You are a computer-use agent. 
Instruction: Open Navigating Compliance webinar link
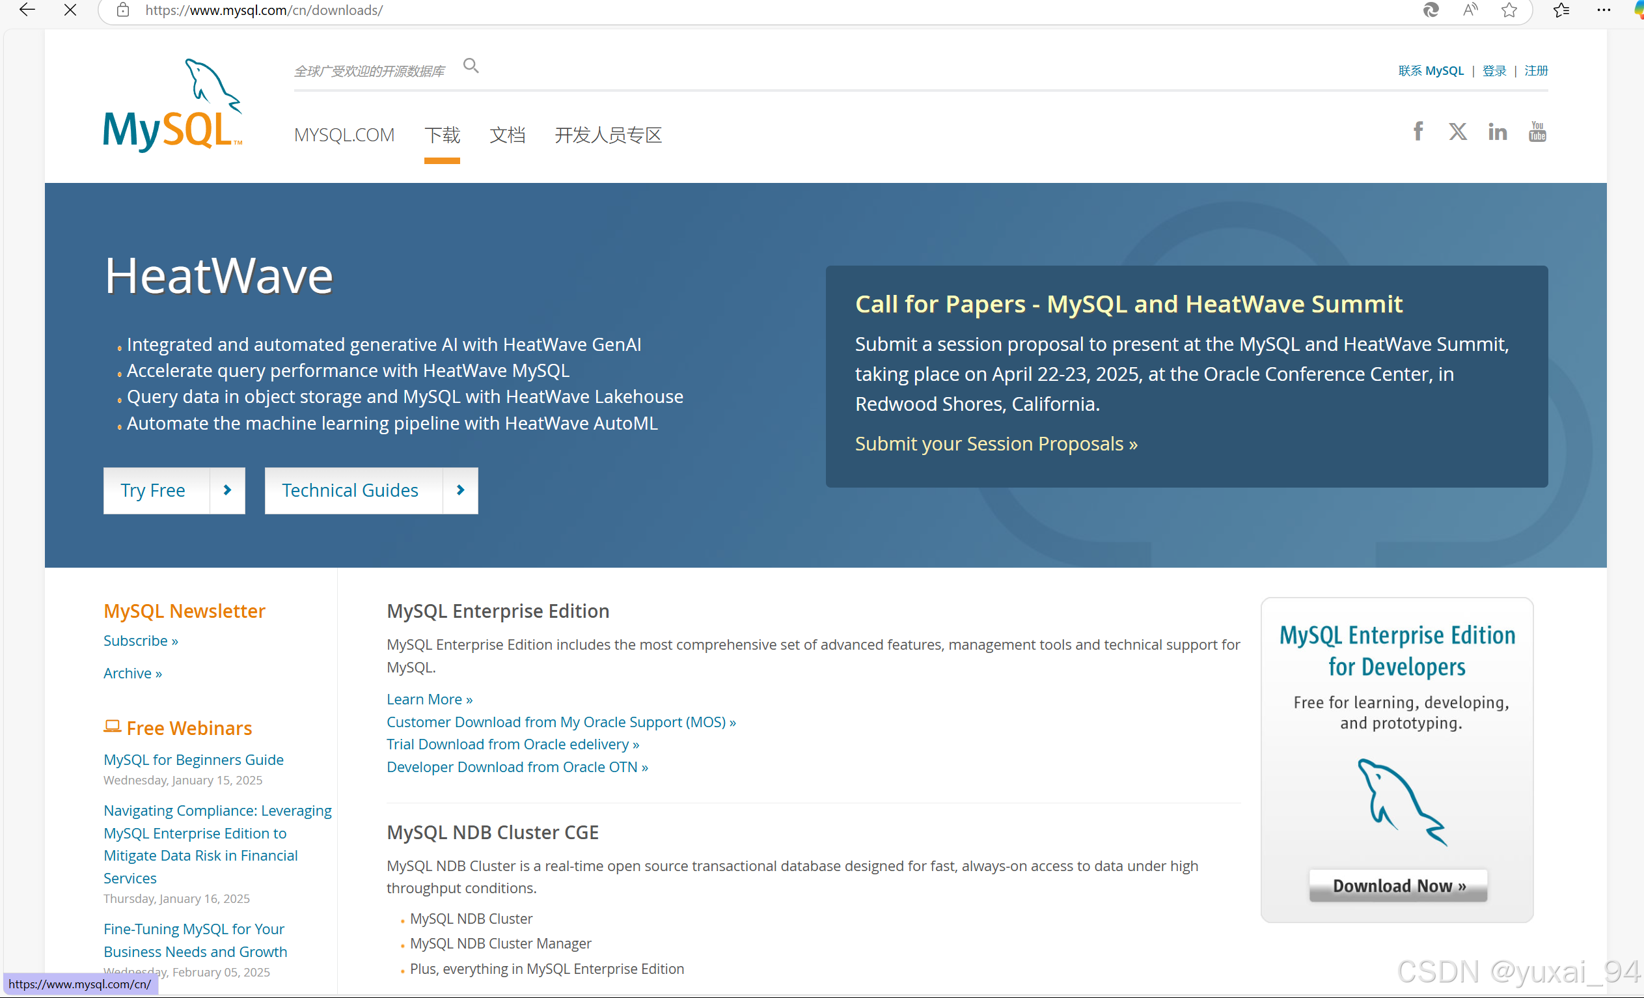click(217, 844)
